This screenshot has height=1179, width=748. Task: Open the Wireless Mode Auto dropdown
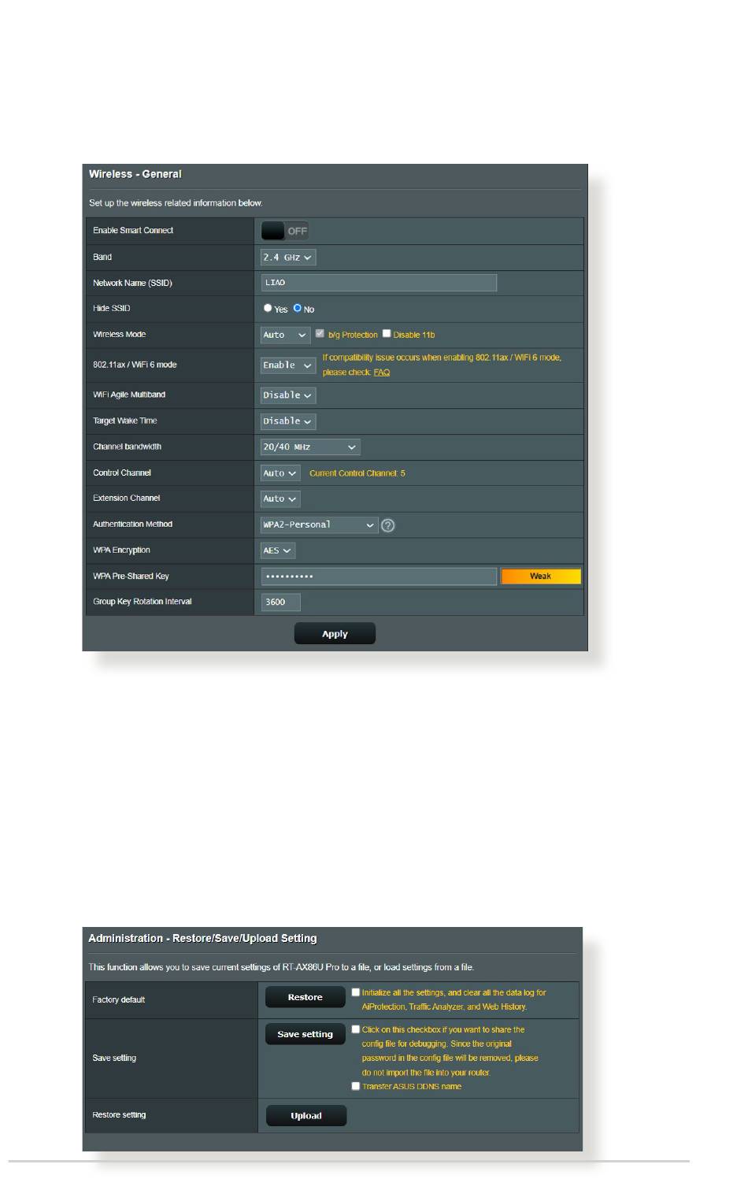pos(285,335)
